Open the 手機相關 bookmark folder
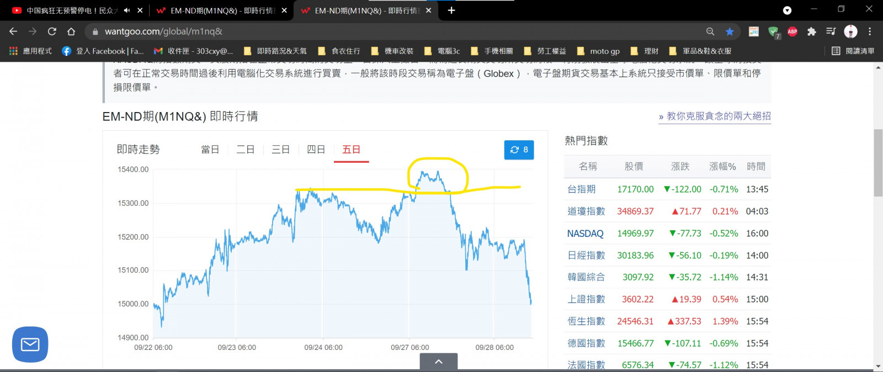This screenshot has width=883, height=372. coord(492,51)
